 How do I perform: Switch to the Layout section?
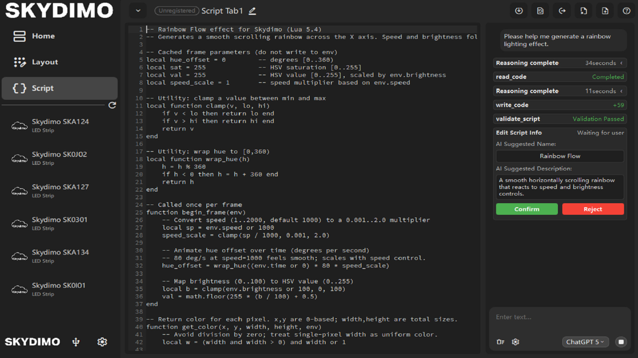click(45, 62)
